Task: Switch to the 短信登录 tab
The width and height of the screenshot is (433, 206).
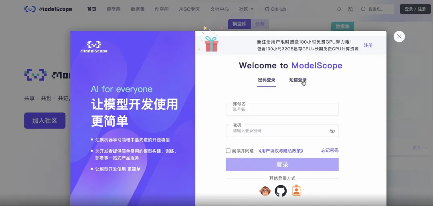Action: click(297, 80)
